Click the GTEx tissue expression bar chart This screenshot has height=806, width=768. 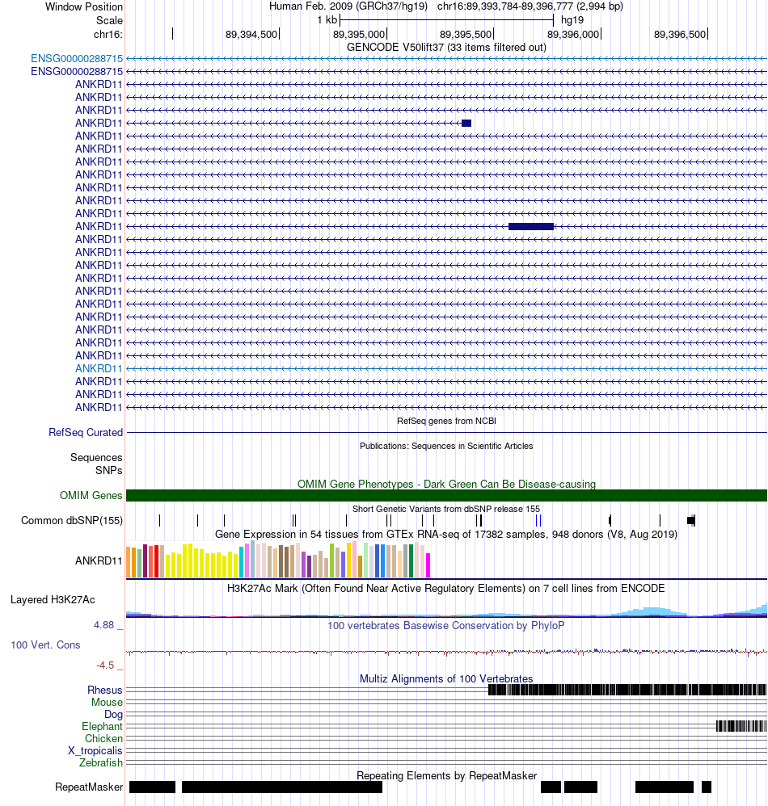click(278, 559)
